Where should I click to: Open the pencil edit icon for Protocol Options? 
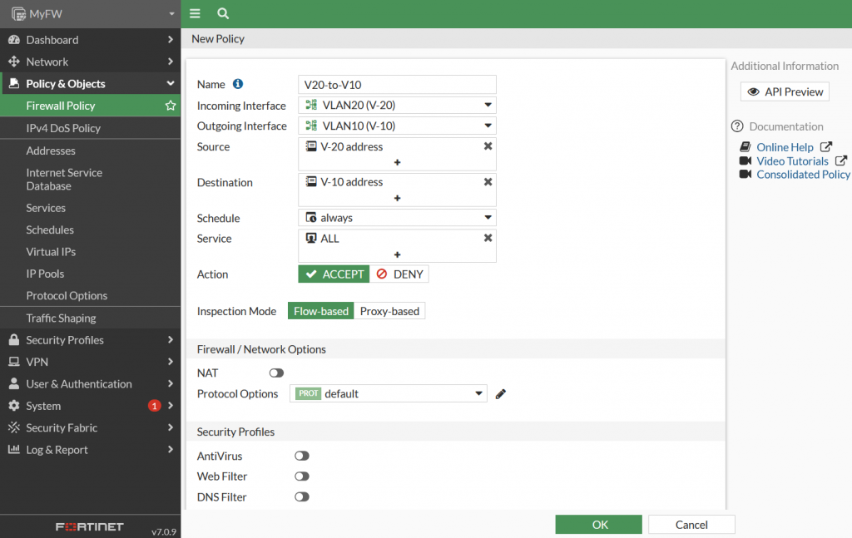pos(500,393)
